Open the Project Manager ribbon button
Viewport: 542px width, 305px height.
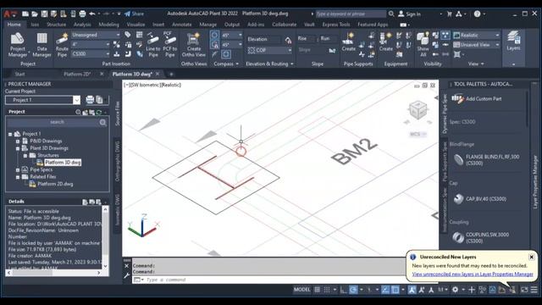(x=17, y=45)
